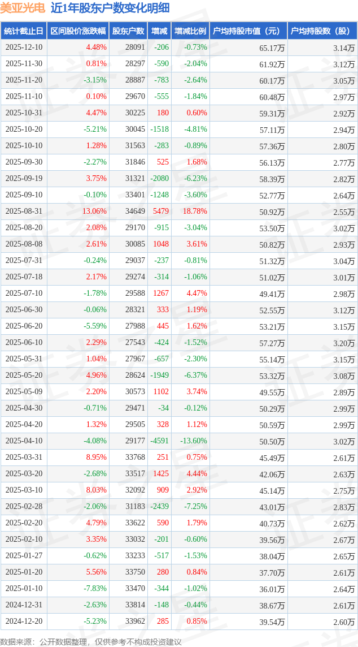The height and width of the screenshot is (647, 358).
Task: Click the 65.17万 market value cell
Action: pyautogui.click(x=272, y=48)
